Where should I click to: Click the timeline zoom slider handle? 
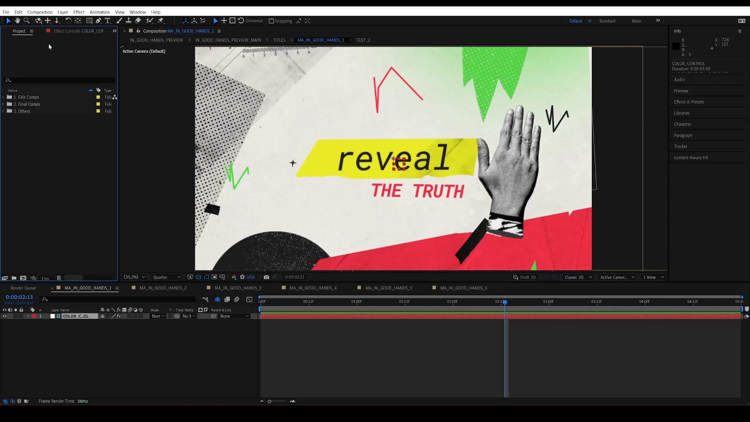269,401
